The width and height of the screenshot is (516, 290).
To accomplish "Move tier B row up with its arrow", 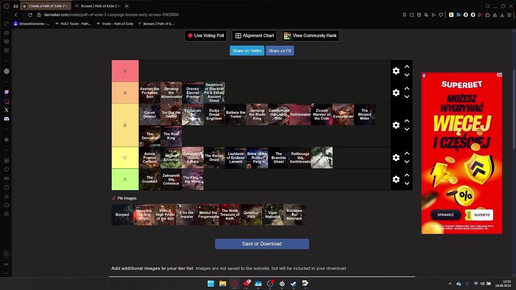I will pyautogui.click(x=407, y=121).
